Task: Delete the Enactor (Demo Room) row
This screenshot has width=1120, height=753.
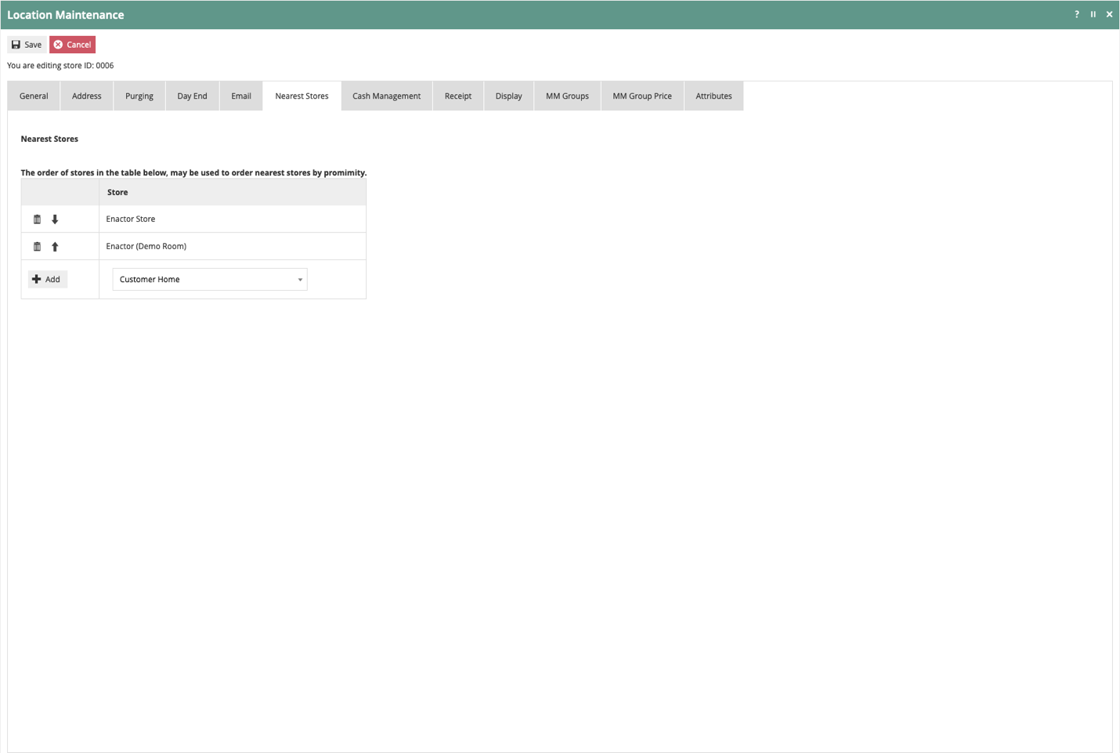Action: 37,247
